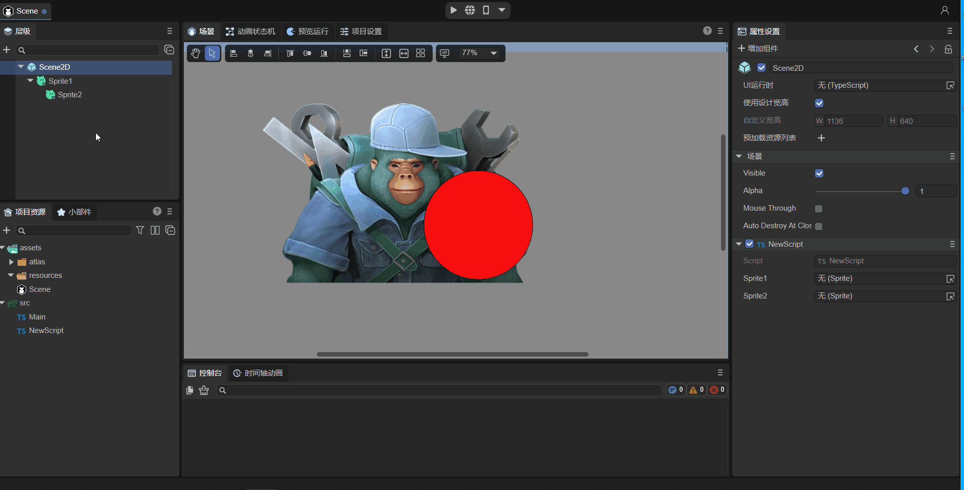Click the align left toolbar icon
This screenshot has width=964, height=490.
coord(234,53)
